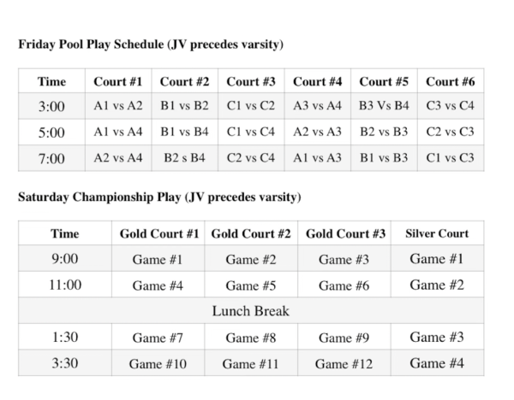
Task: Click the 3:00 time cell
Action: [x=51, y=108]
